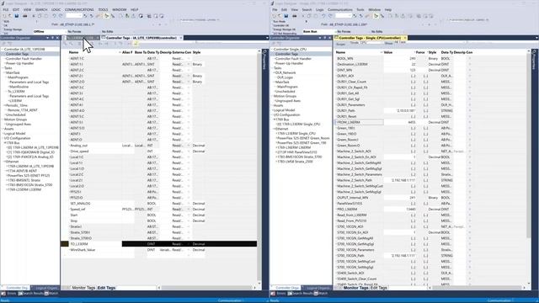Select 2711P HMI PanelView5310 in right tree
539x303 pixels.
[297, 152]
